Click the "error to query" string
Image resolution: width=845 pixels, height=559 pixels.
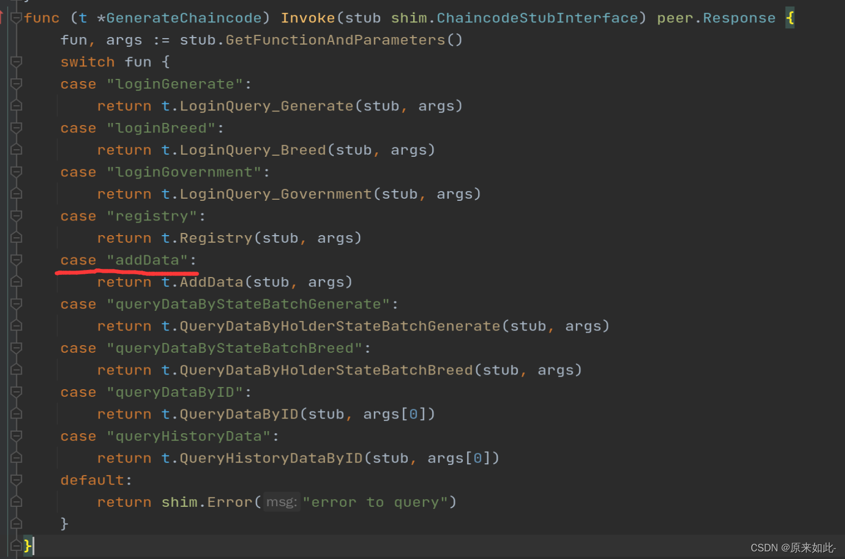pos(376,502)
